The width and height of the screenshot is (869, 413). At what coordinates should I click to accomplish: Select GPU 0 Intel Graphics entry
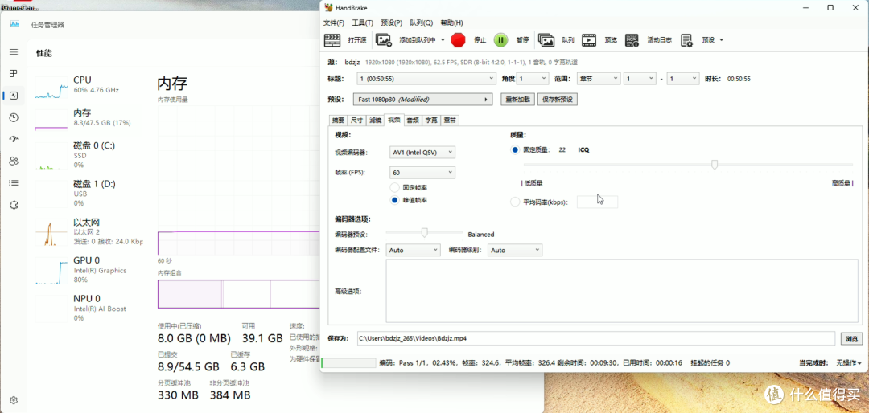point(88,269)
